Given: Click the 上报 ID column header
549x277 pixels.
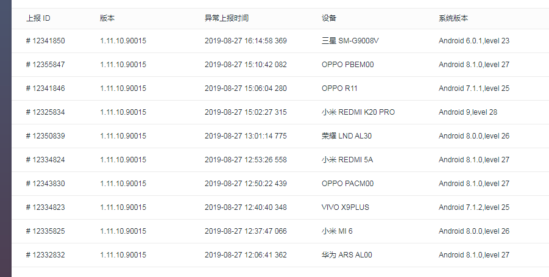Looking at the screenshot, I should tap(38, 18).
